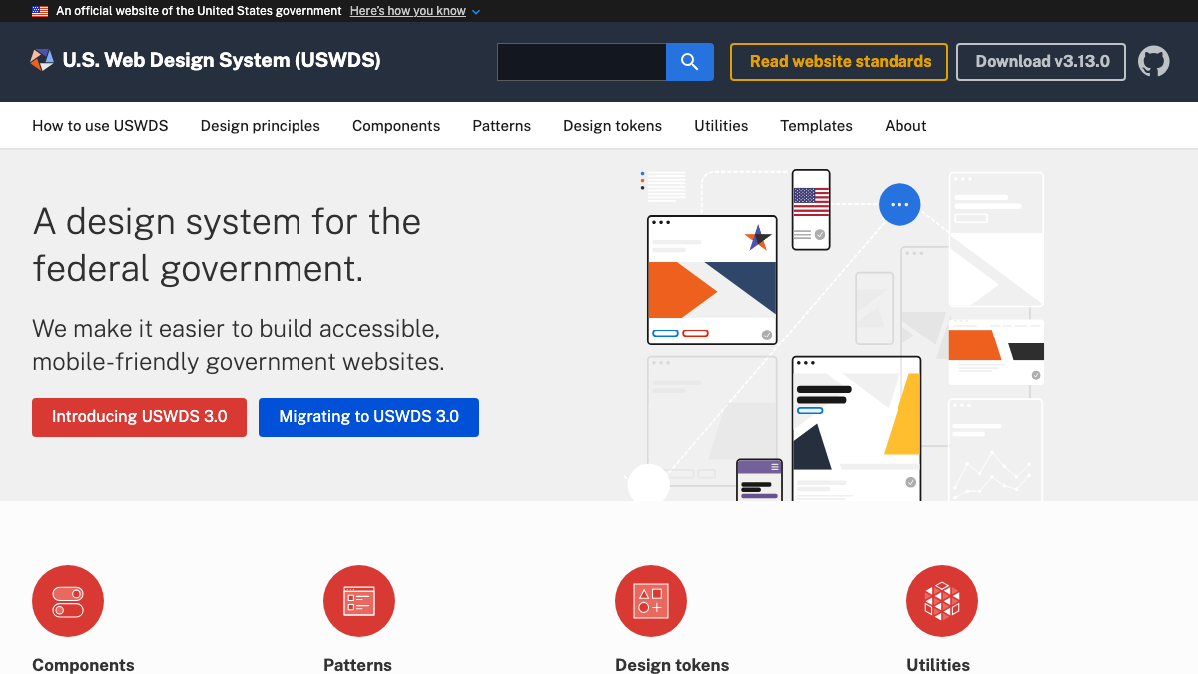Screen dimensions: 1198x674
Task: Select the red Utilities cube icon
Action: (x=942, y=601)
